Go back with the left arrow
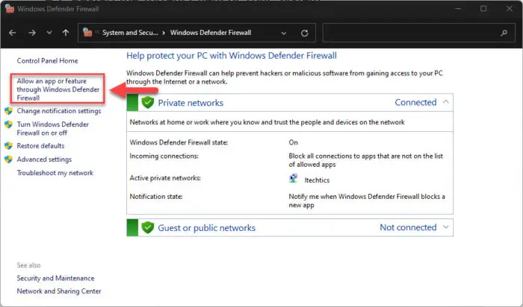Viewport: 523px width, 307px height. (x=13, y=33)
